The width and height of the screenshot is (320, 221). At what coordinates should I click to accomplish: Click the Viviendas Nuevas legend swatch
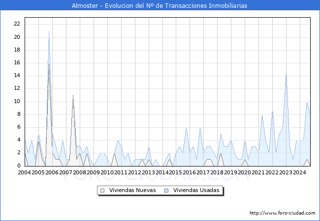pos(102,191)
